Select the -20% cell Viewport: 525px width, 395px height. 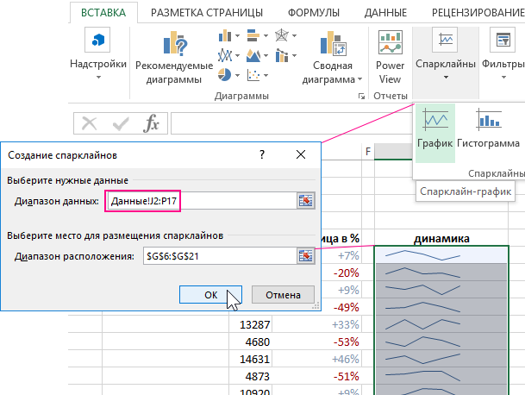[x=341, y=273]
